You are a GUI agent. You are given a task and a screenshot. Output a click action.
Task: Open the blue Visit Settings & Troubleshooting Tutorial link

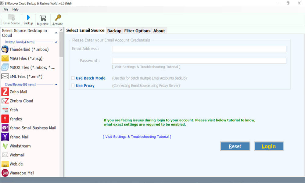(x=137, y=137)
